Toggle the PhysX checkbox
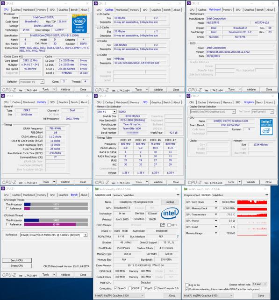 pyautogui.click(x=143, y=288)
